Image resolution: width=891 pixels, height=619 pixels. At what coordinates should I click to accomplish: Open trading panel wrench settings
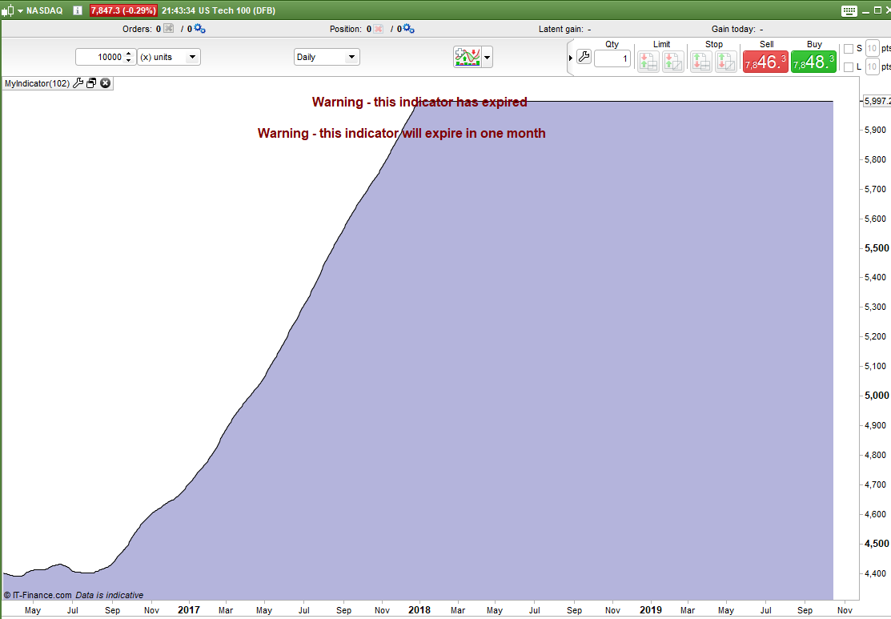click(x=584, y=57)
